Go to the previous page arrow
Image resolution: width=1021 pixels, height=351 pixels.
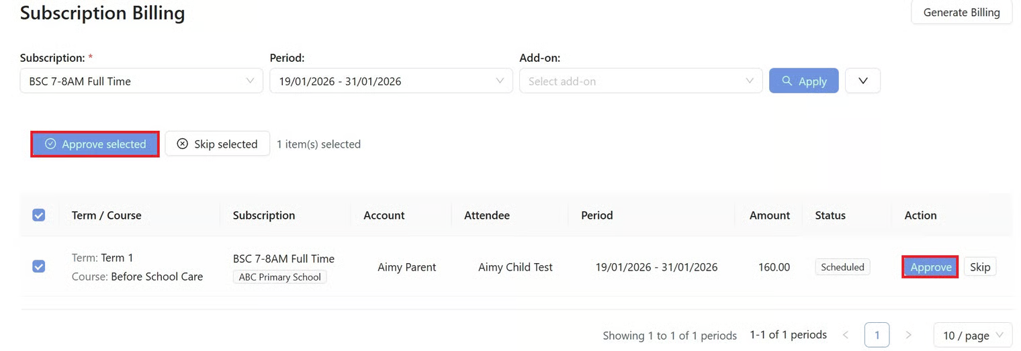(x=845, y=335)
